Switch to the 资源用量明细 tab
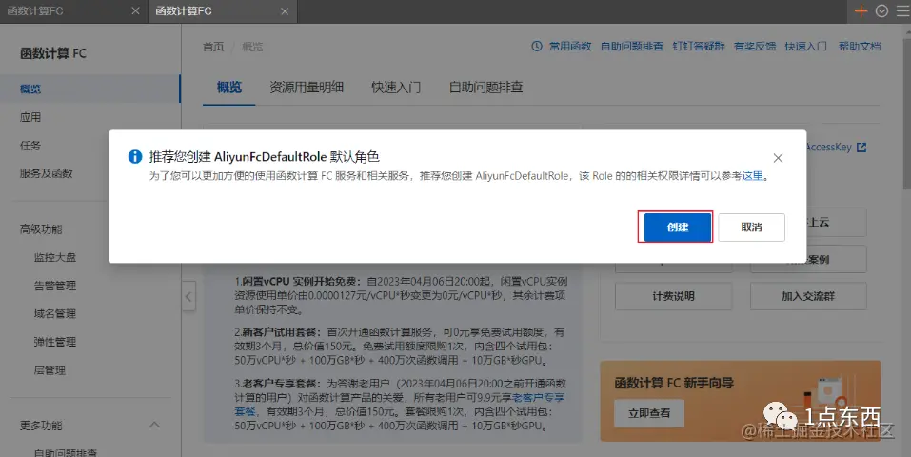 tap(307, 88)
